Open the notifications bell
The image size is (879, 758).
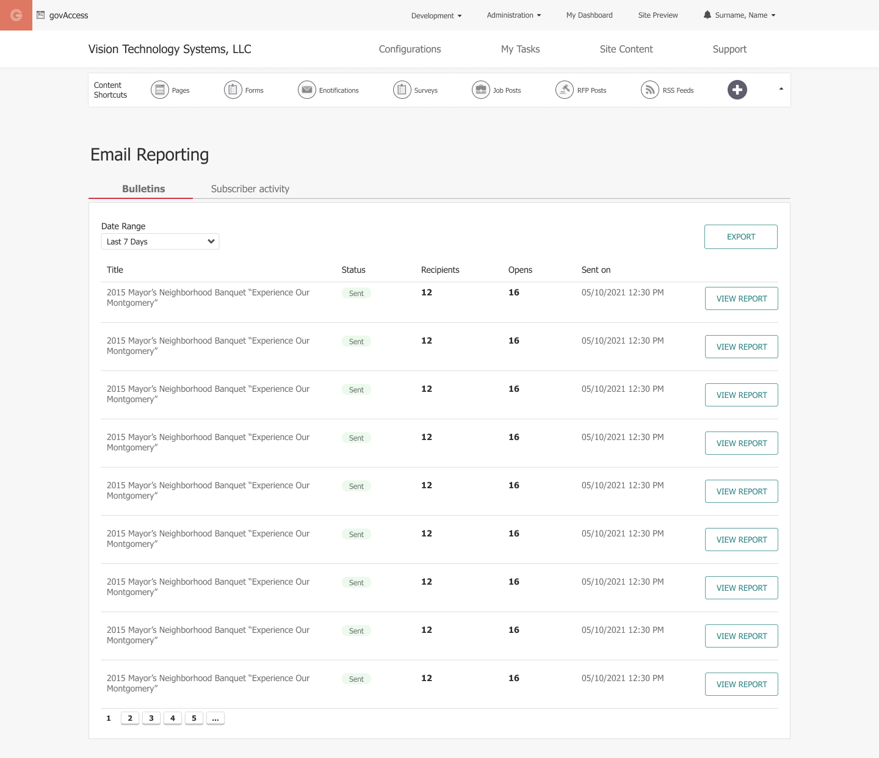click(707, 15)
